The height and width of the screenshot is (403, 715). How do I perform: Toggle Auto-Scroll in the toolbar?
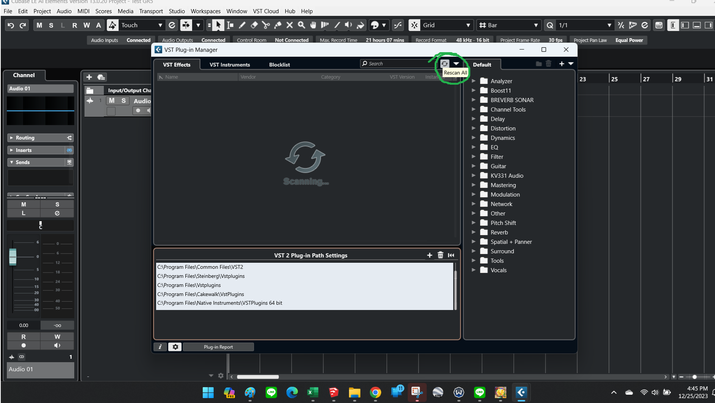pyautogui.click(x=186, y=25)
